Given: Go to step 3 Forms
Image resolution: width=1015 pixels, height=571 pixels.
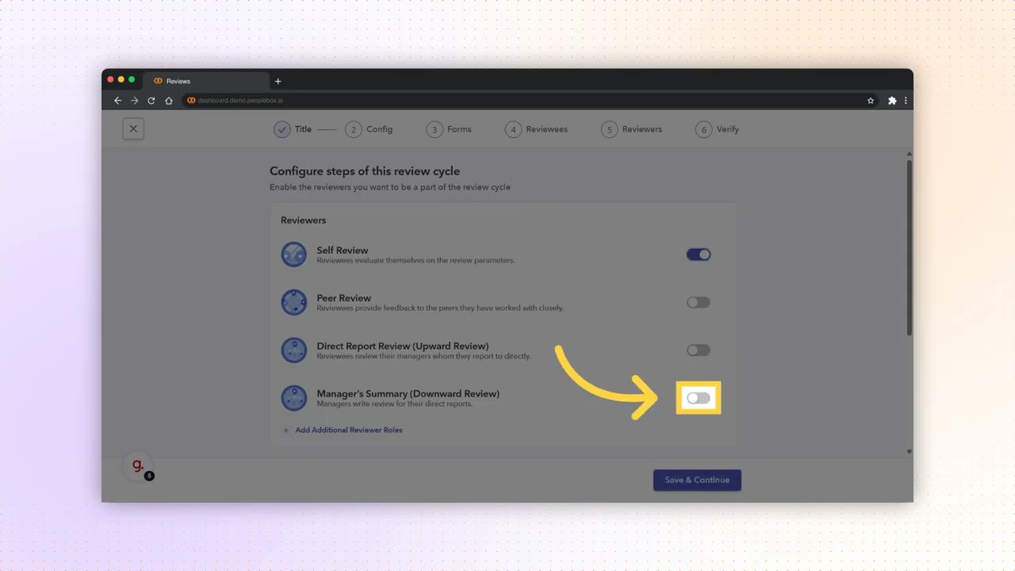Looking at the screenshot, I should pyautogui.click(x=449, y=129).
